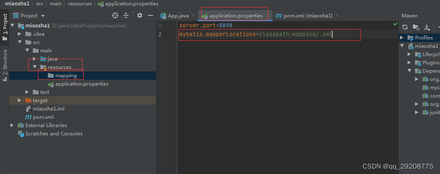This screenshot has height=174, width=440.
Task: Open the Project view dropdown
Action: pyautogui.click(x=29, y=16)
